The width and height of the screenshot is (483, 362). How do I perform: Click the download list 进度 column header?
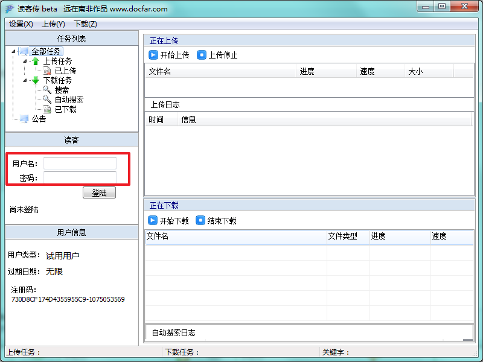[x=400, y=237]
